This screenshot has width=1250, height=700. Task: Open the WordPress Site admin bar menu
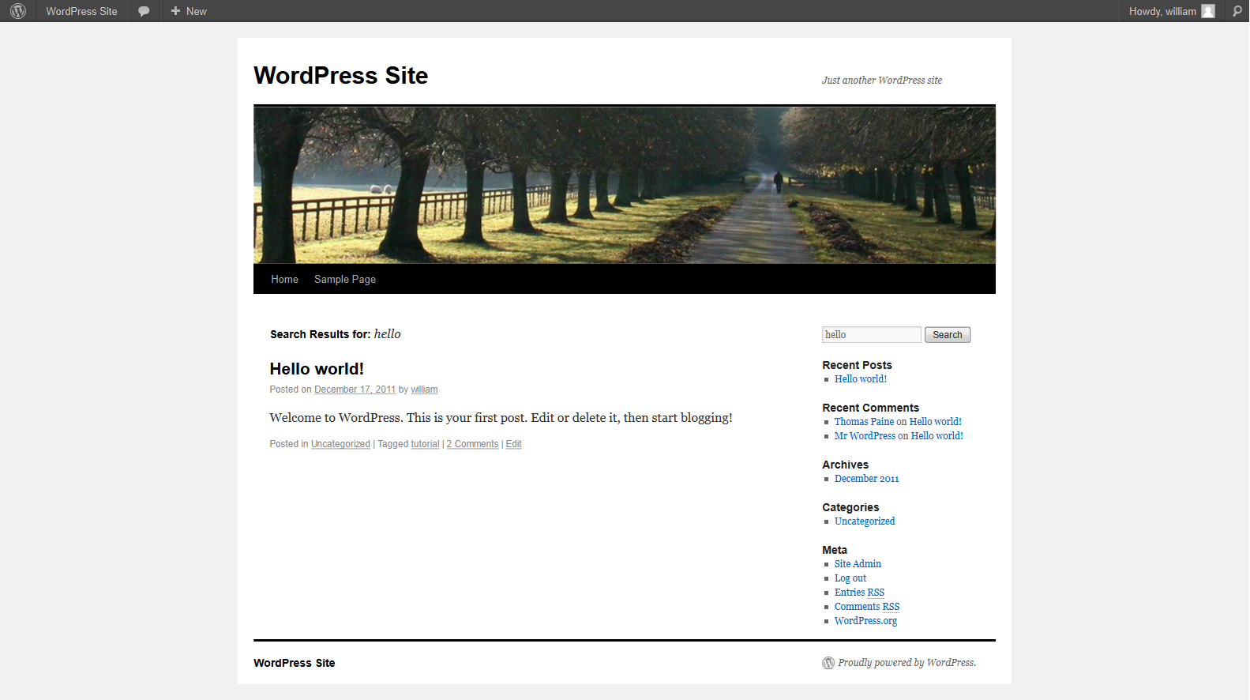pyautogui.click(x=81, y=11)
